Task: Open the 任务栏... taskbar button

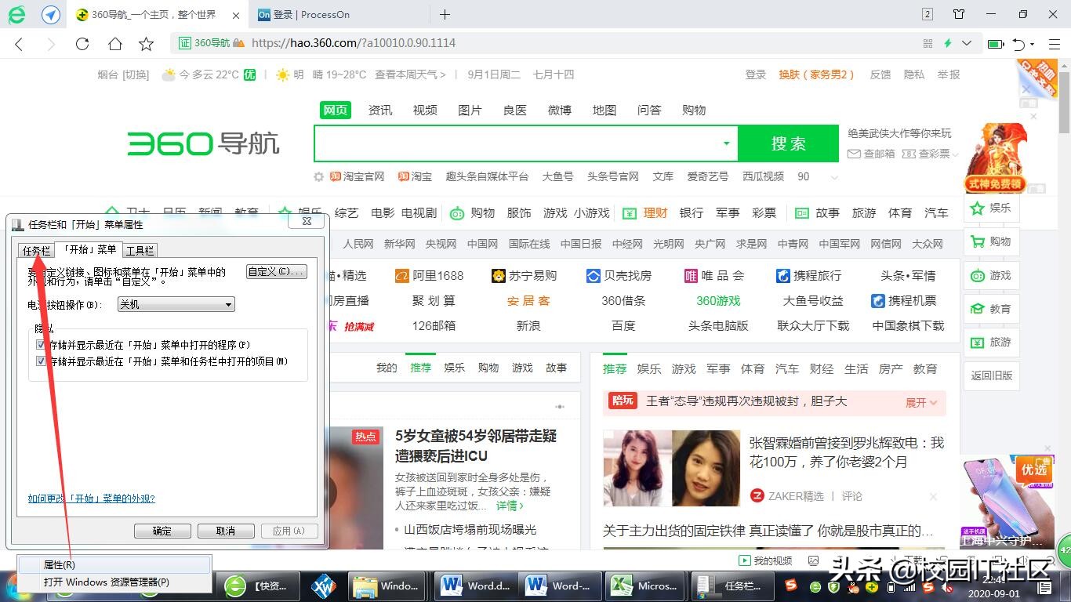Action: (x=731, y=586)
